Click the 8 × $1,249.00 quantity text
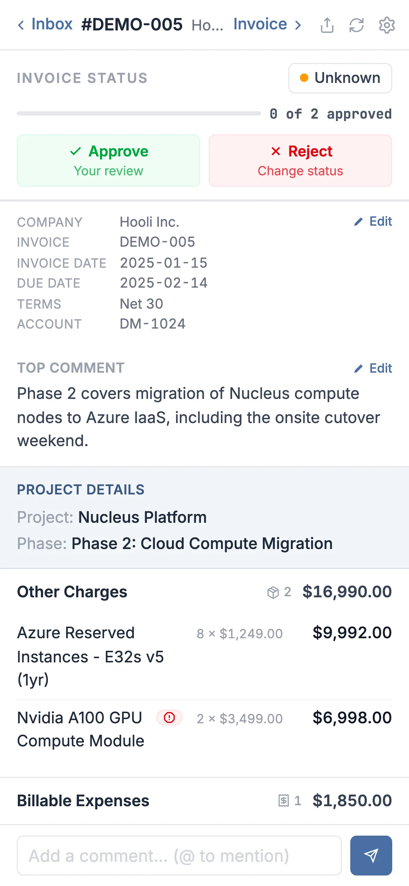The height and width of the screenshot is (886, 409). pos(239,633)
